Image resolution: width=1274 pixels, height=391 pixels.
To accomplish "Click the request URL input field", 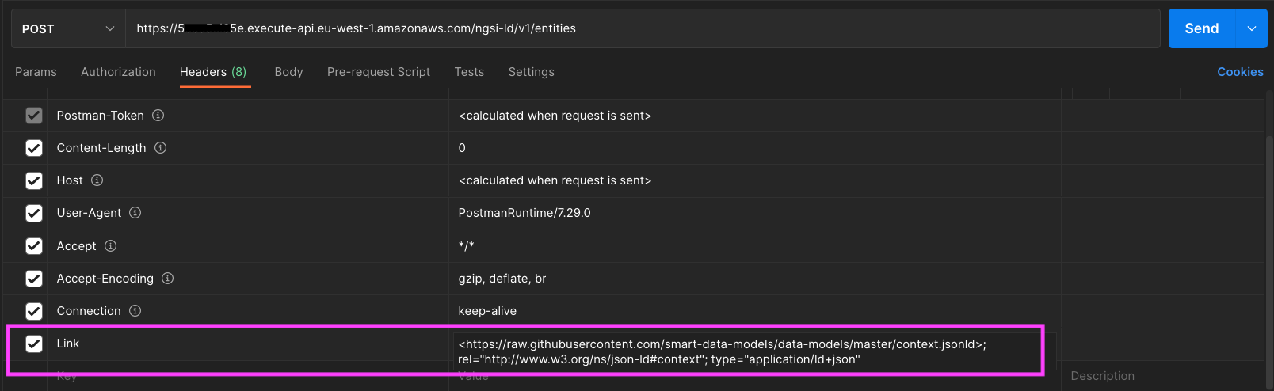I will (642, 28).
